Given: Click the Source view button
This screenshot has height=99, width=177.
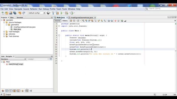Looking at the screenshot, I should click(58, 21).
